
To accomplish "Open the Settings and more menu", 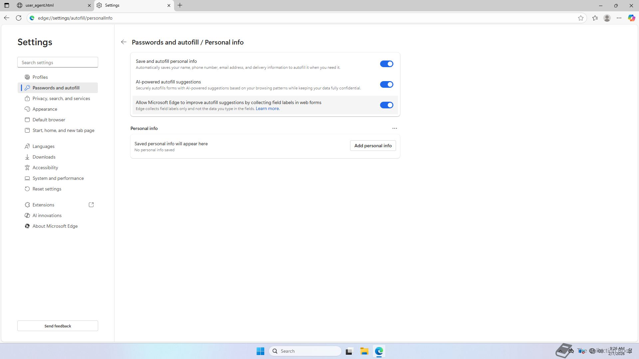I will (619, 18).
